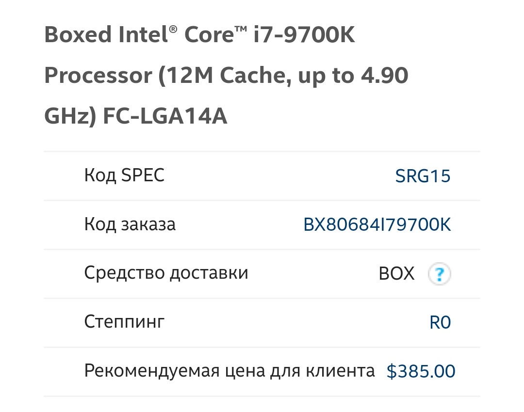The height and width of the screenshot is (412, 524).
Task: Click "i7-9700K" in the product heading
Action: coord(305,36)
